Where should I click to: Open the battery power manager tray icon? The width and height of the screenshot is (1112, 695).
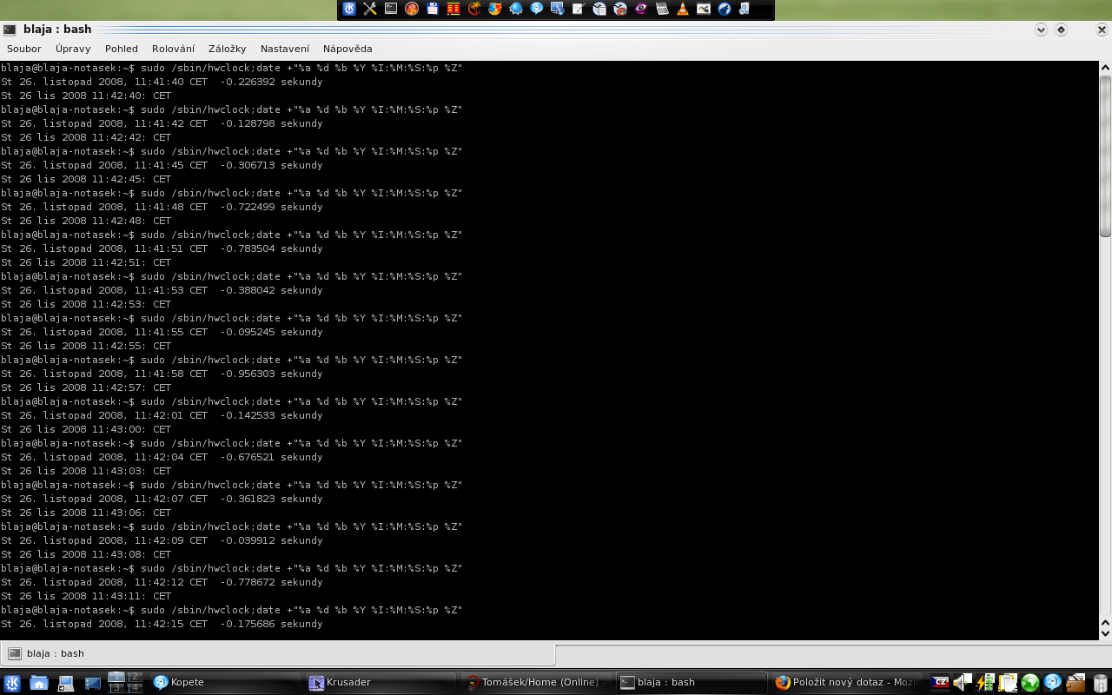[x=985, y=683]
